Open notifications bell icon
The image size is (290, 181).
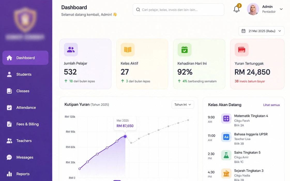point(236,9)
